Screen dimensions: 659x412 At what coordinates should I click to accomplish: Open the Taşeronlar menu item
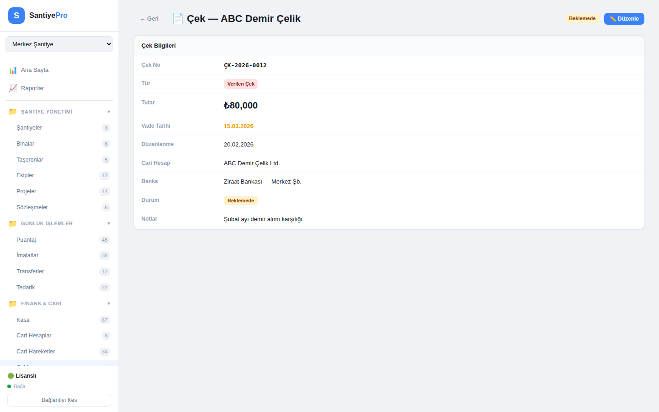[30, 160]
